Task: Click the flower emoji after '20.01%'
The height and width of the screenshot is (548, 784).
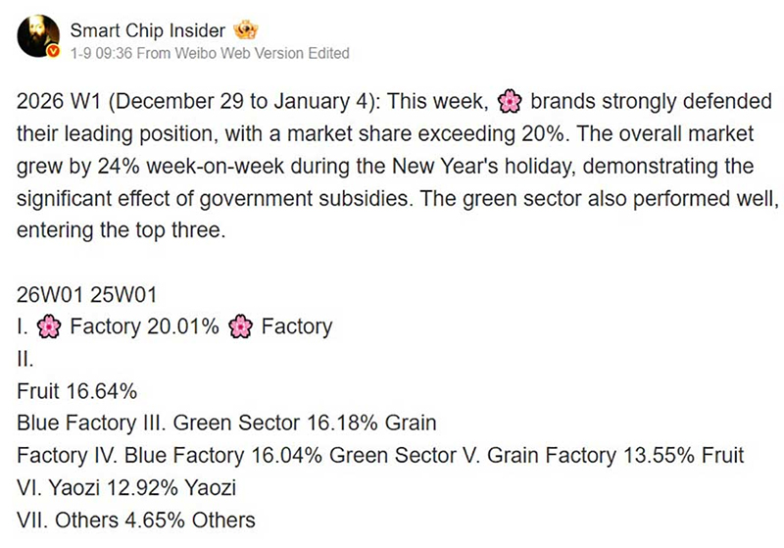Action: click(240, 326)
